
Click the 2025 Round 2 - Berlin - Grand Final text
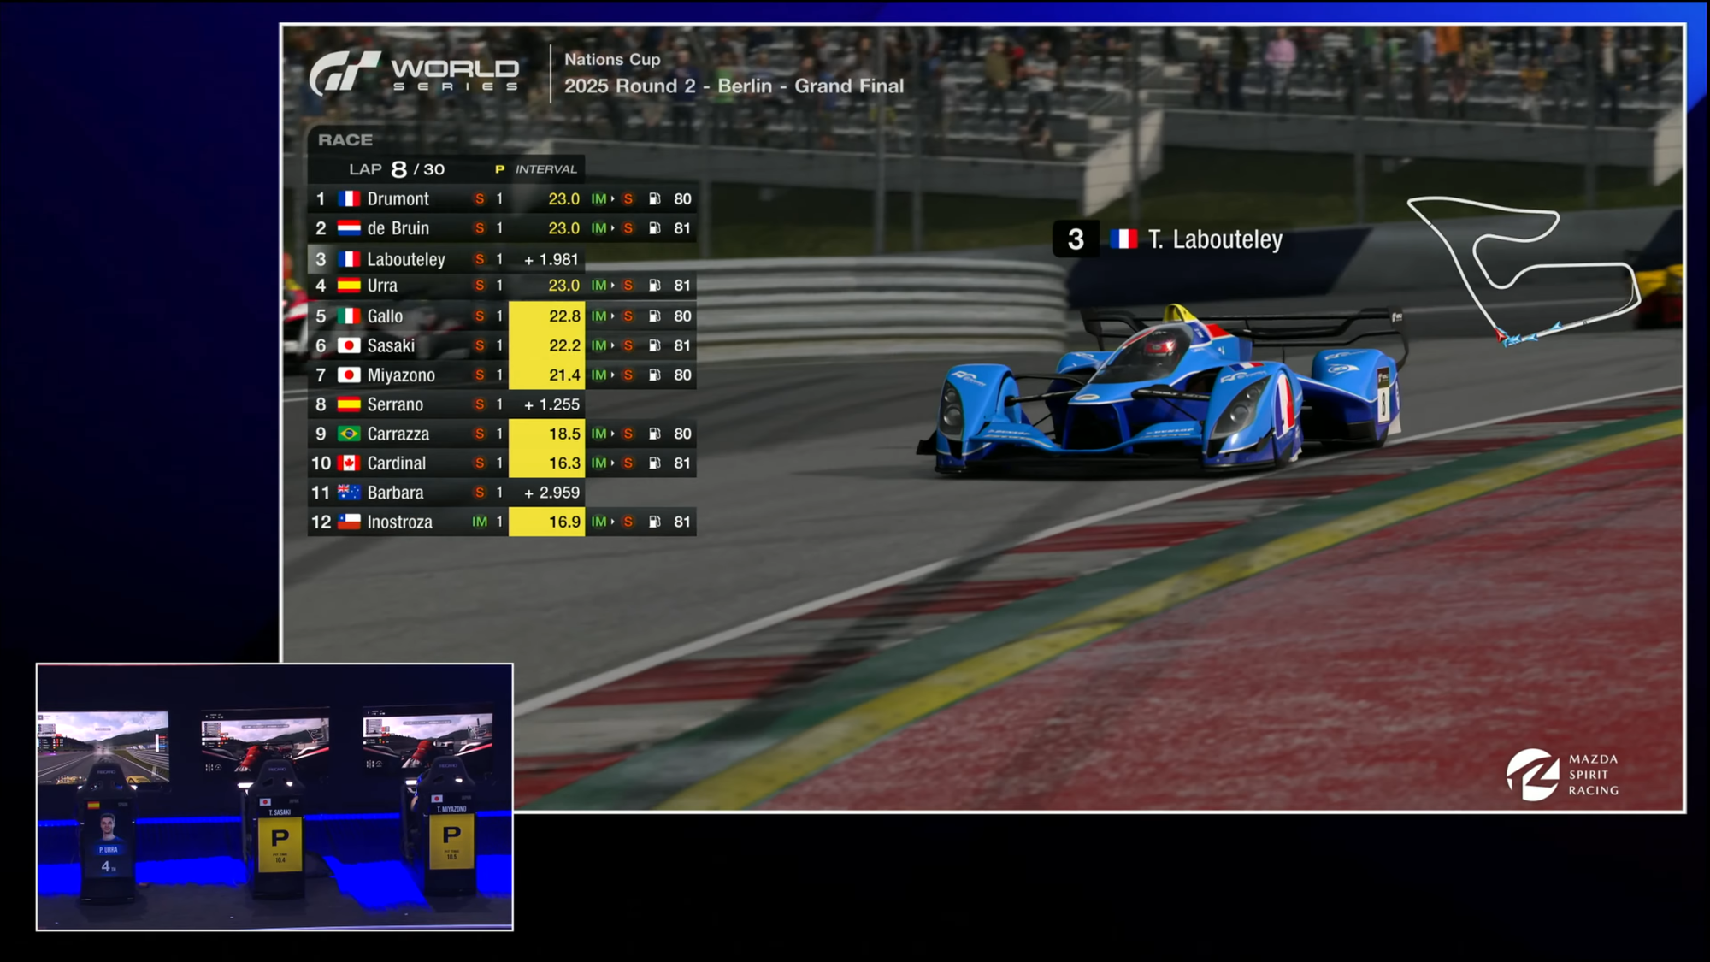(x=734, y=86)
